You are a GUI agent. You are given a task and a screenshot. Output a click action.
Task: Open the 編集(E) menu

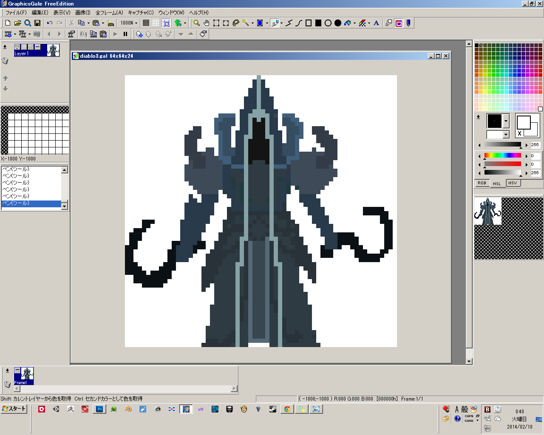click(40, 13)
